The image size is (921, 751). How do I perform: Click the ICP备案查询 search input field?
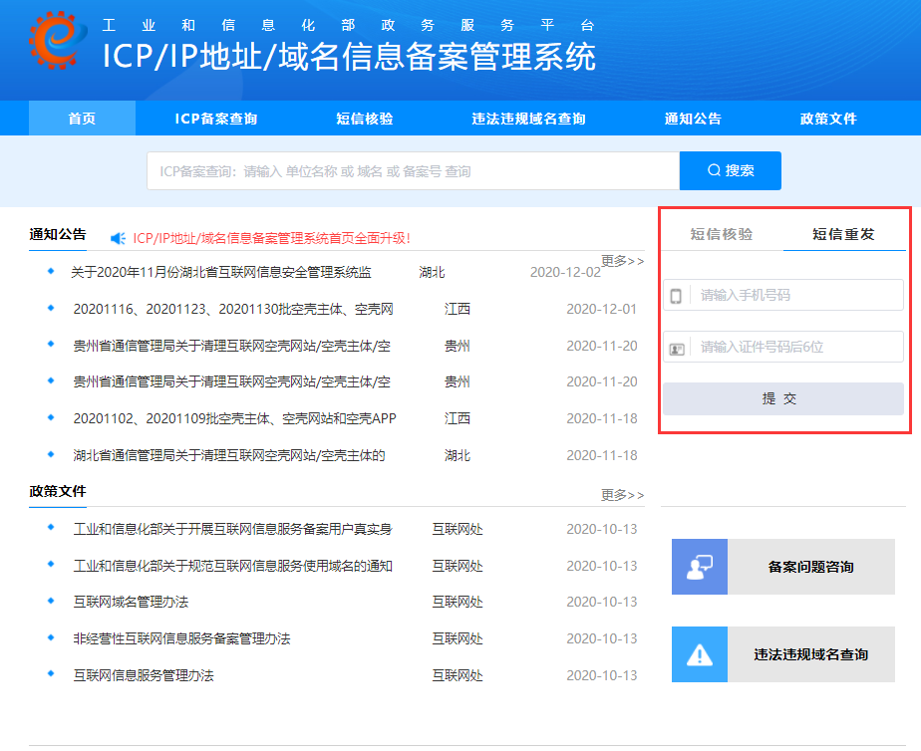pos(414,171)
